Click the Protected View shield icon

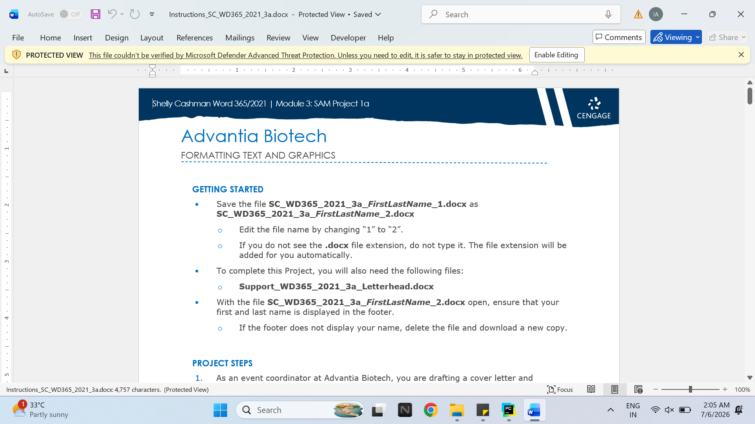(x=16, y=55)
